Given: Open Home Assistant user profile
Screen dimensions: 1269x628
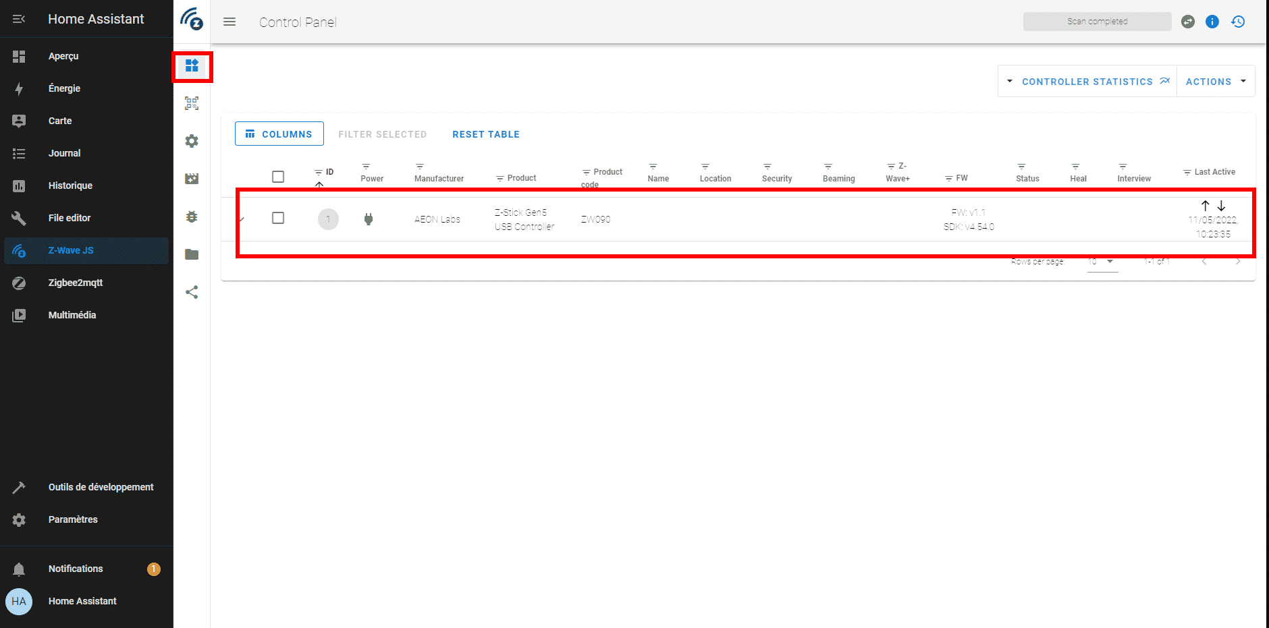Looking at the screenshot, I should click(86, 601).
